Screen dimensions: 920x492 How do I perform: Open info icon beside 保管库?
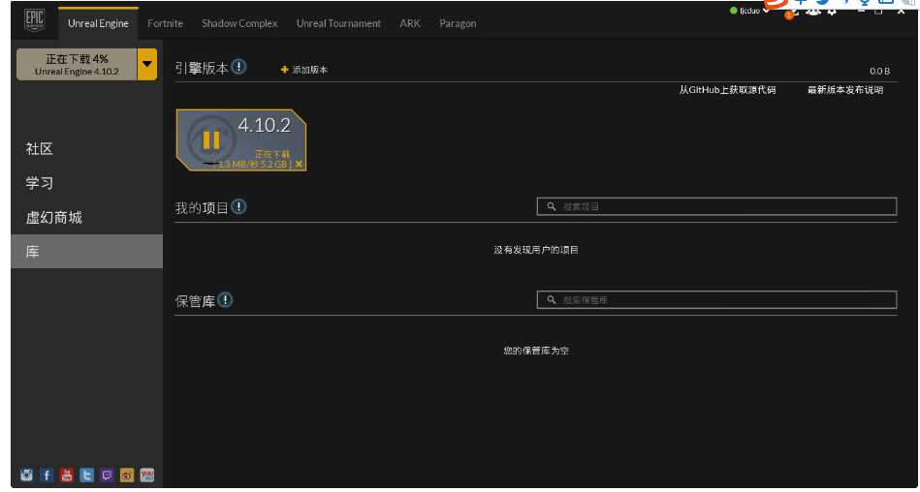click(x=225, y=300)
